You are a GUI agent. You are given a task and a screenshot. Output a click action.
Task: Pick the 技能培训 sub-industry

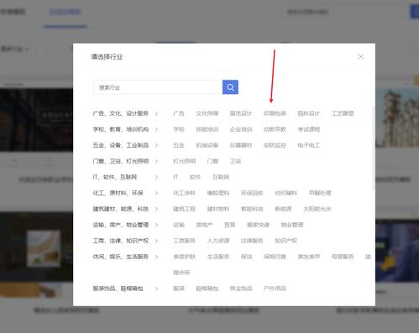[x=207, y=129]
